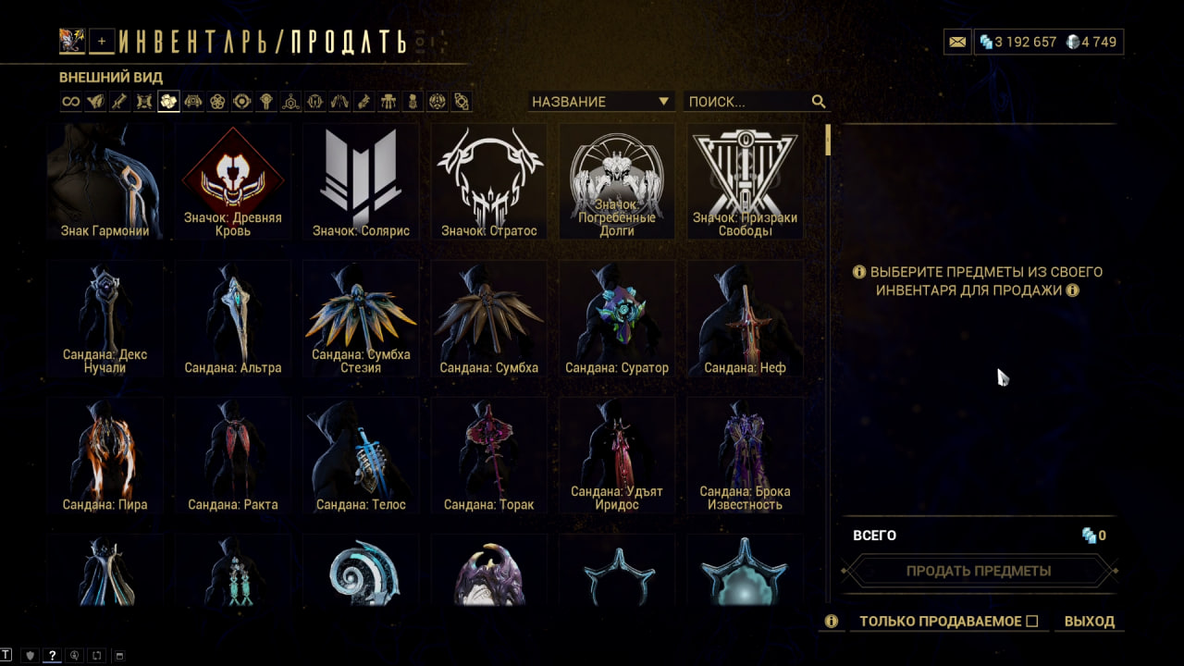
Task: Click the ПРОДАТЬ ПРЕДМЕТЫ button
Action: coord(979,571)
